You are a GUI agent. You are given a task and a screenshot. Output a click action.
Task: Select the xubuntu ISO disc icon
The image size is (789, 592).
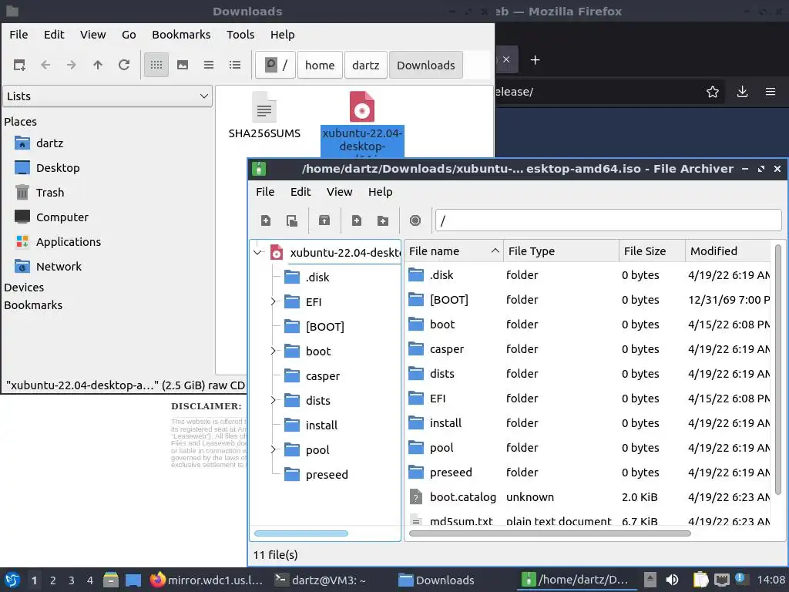(362, 106)
